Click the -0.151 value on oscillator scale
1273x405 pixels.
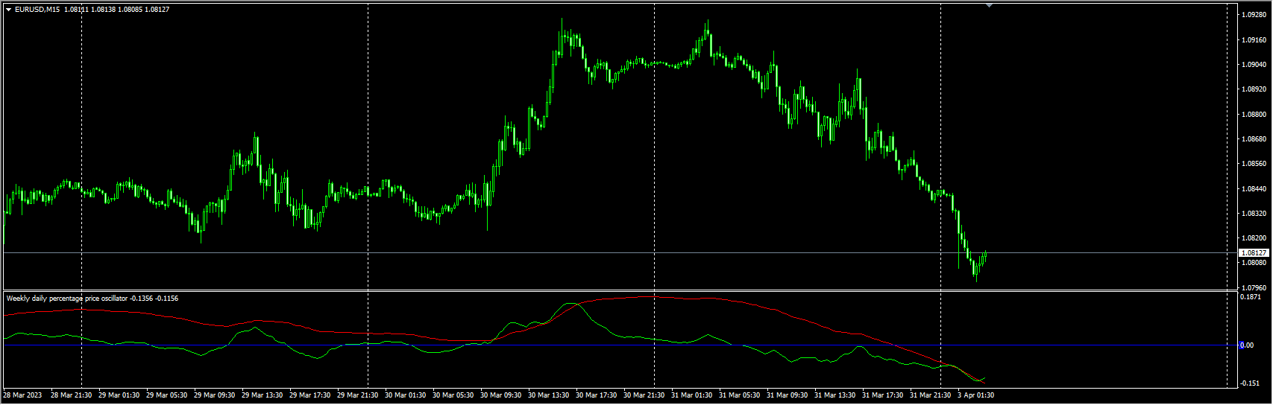pos(1250,383)
